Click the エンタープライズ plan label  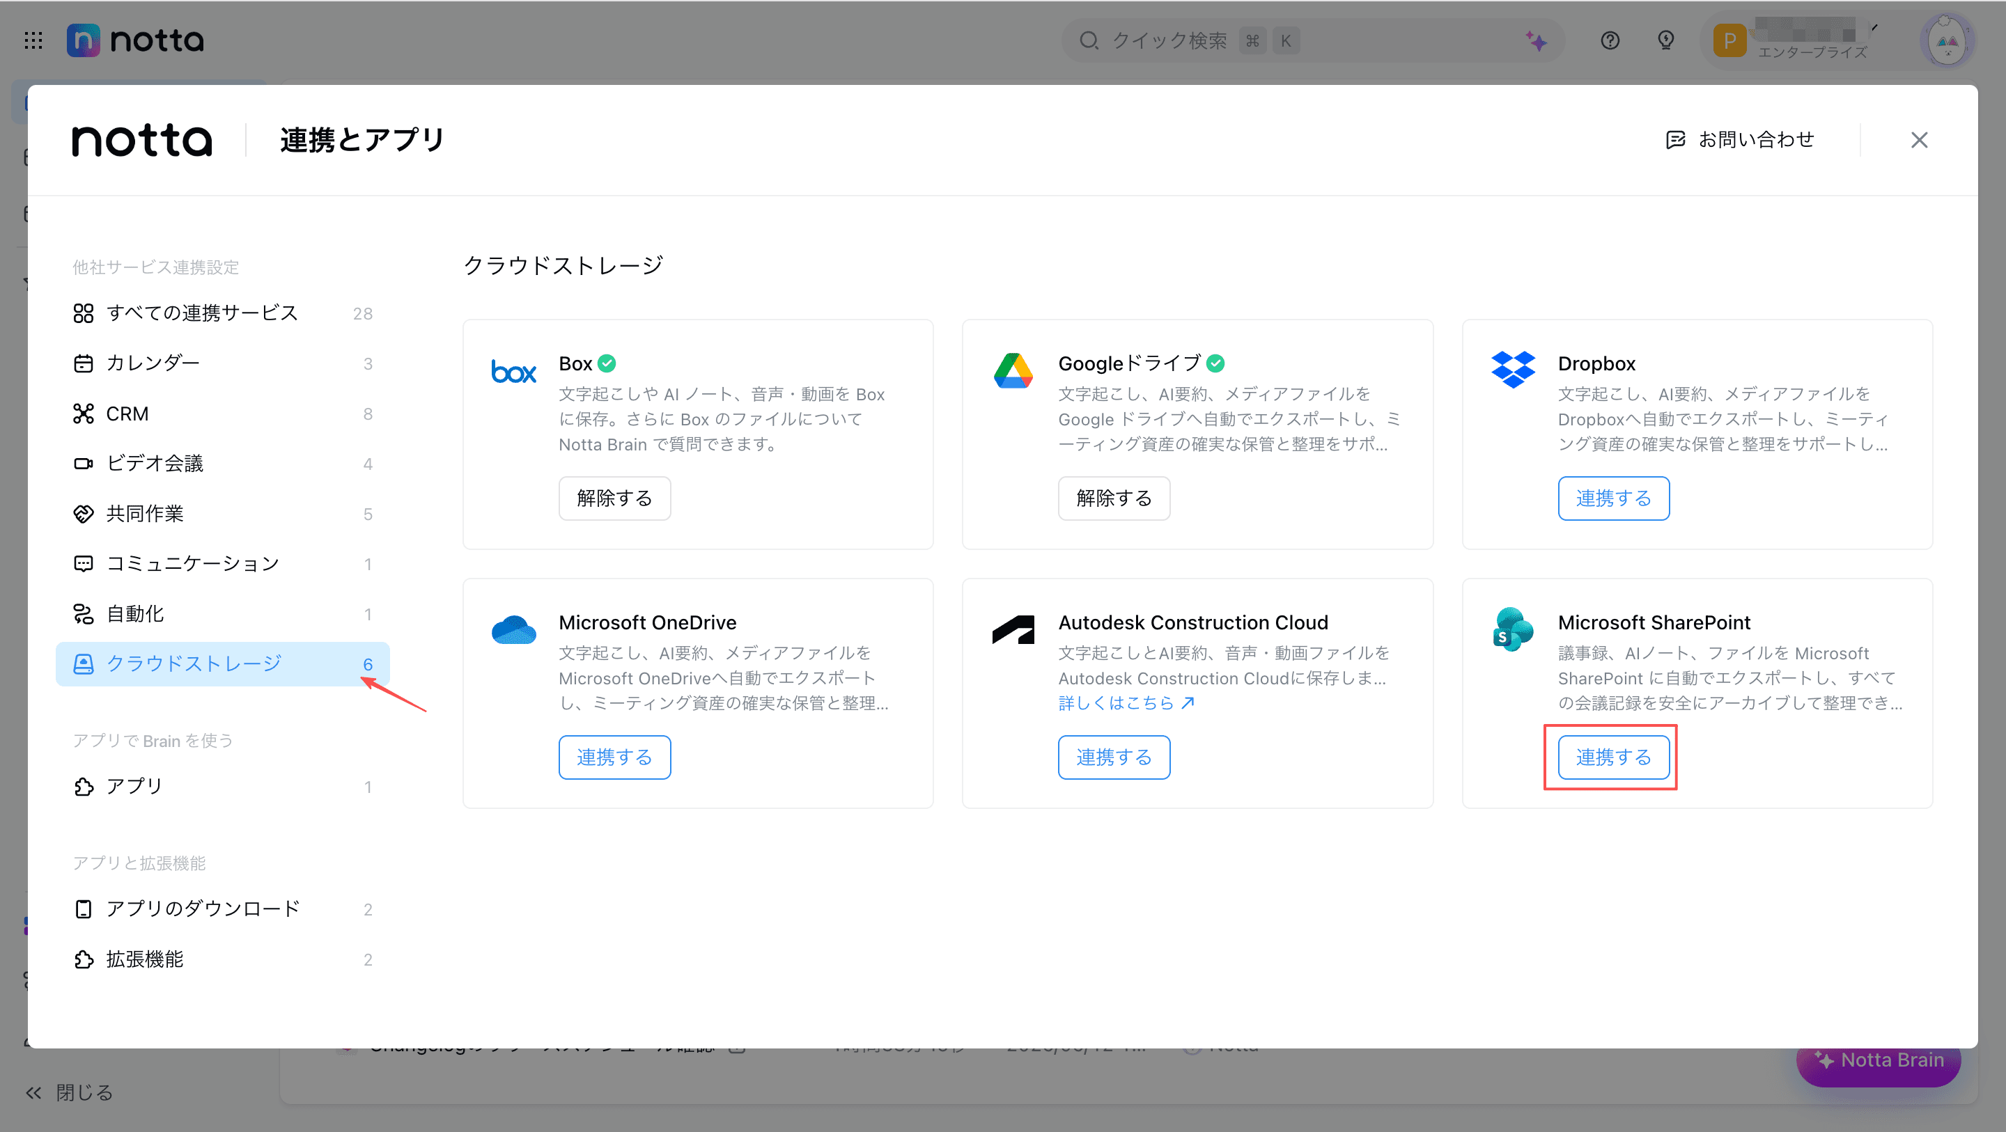pyautogui.click(x=1812, y=52)
